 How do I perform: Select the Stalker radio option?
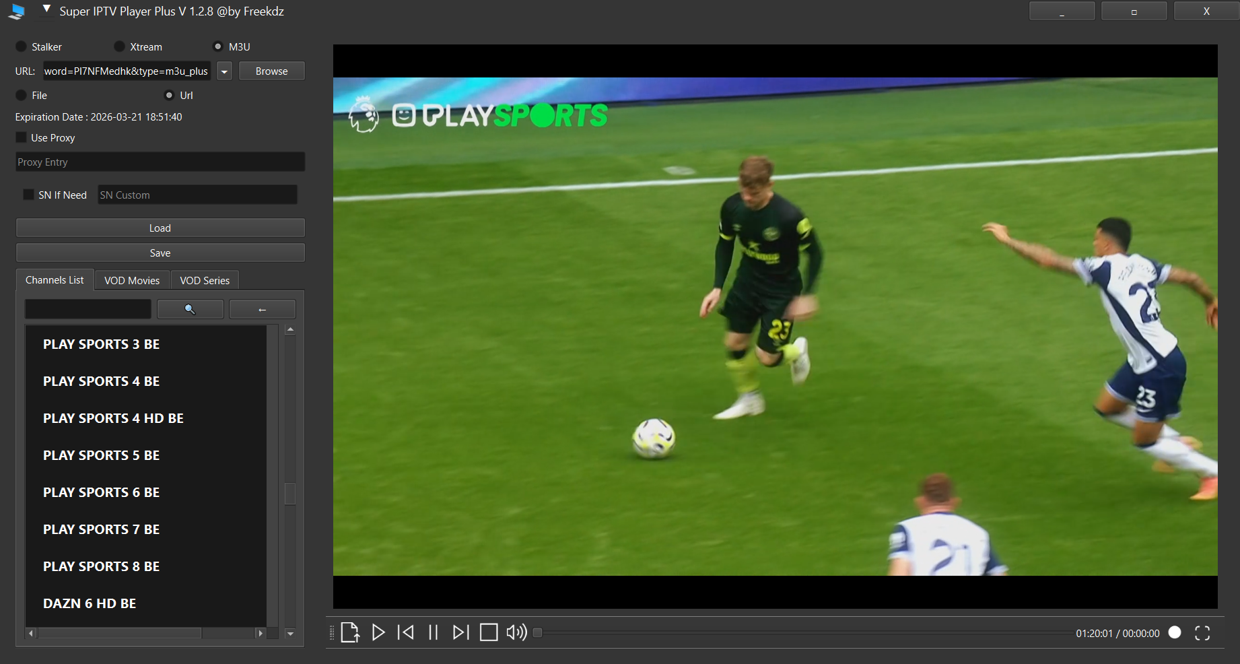pos(22,46)
